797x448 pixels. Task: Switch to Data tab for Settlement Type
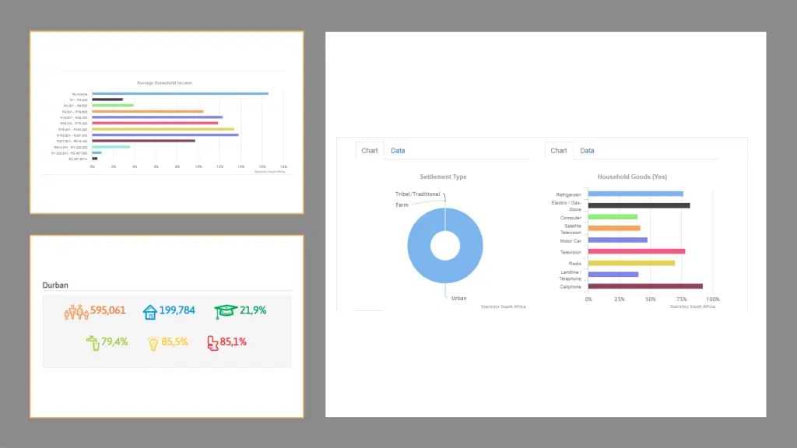click(x=398, y=151)
